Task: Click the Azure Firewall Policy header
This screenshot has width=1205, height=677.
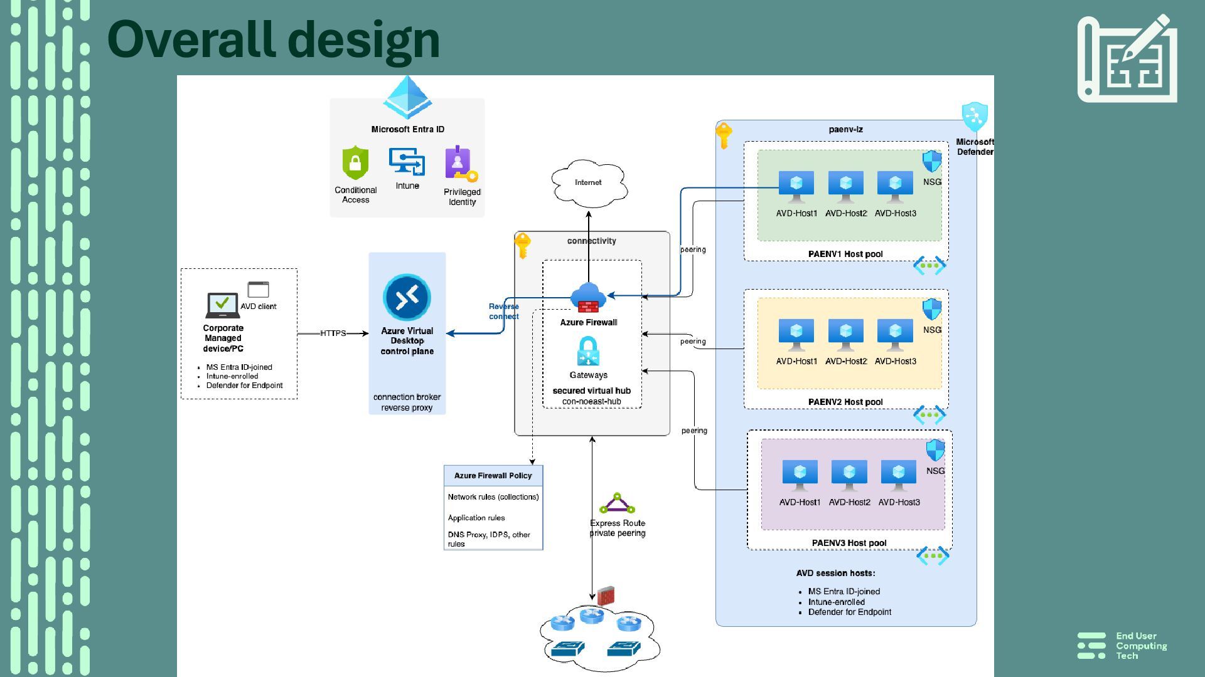Action: click(x=493, y=476)
